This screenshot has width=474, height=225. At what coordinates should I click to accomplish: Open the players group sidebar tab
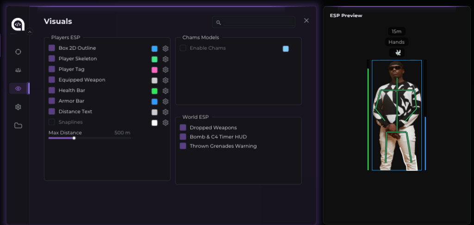(x=18, y=70)
